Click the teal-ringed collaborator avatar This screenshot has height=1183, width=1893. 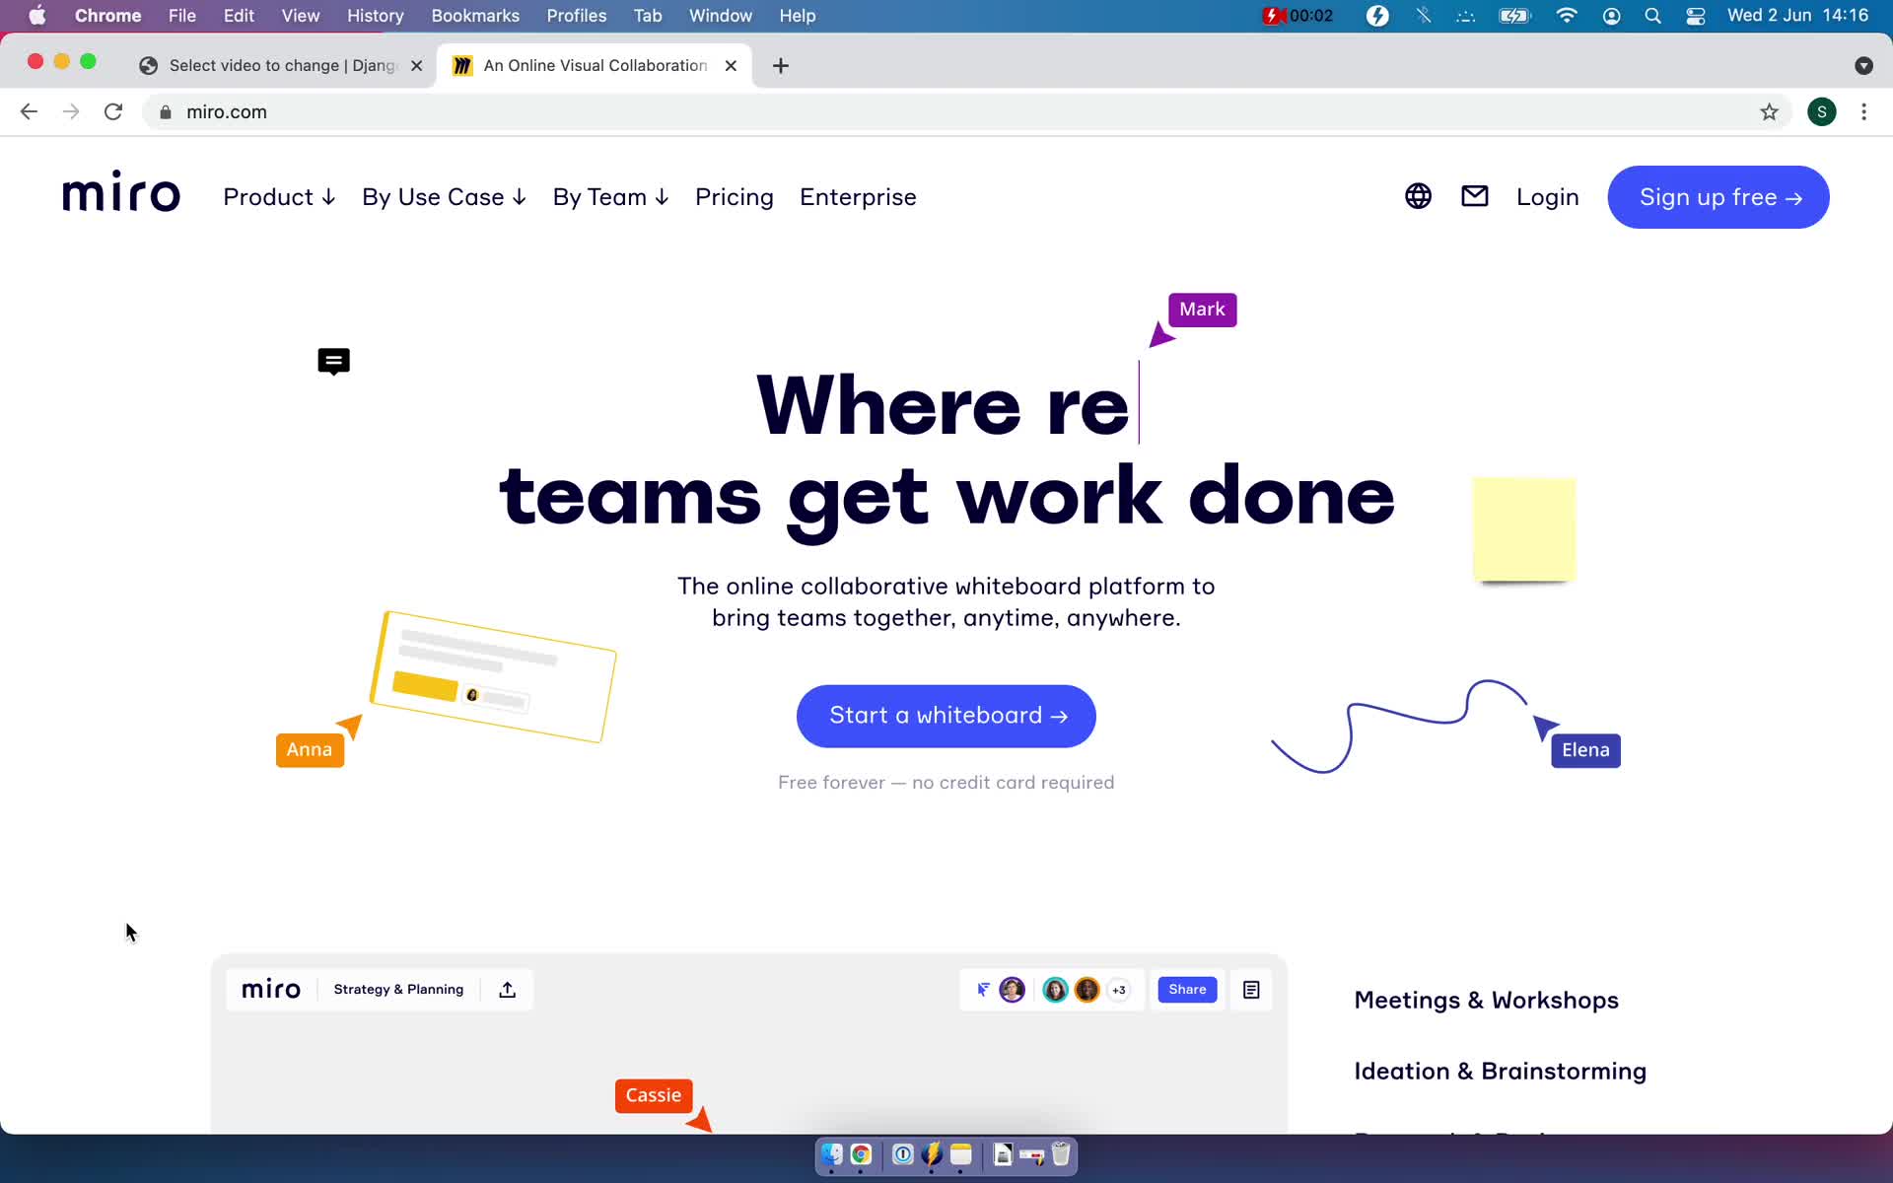pyautogui.click(x=1055, y=990)
